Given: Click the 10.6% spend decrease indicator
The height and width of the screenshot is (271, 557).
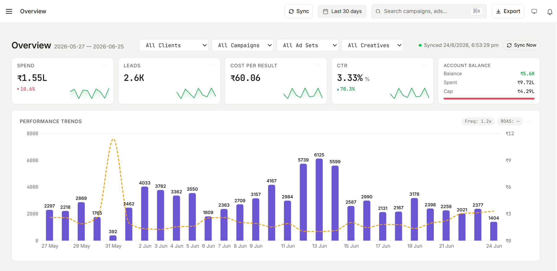Looking at the screenshot, I should [x=26, y=89].
